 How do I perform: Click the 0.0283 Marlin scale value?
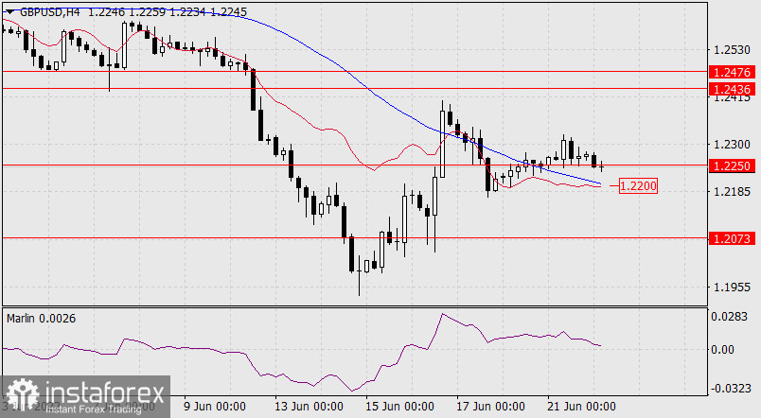coord(729,317)
